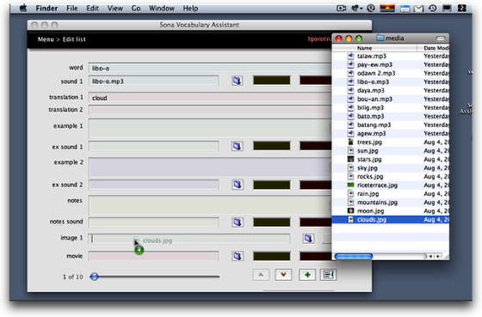Screen dimensions: 482x317
Task: Click the browse icon beside sound 1
Action: point(237,81)
